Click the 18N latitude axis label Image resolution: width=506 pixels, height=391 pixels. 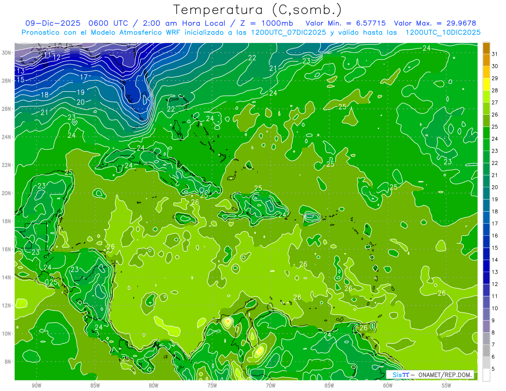7,221
